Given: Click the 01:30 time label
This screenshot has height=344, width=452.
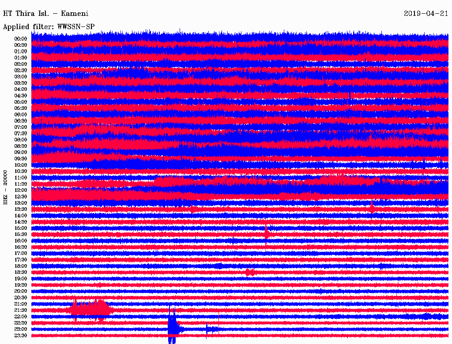Looking at the screenshot, I should click(21, 58).
